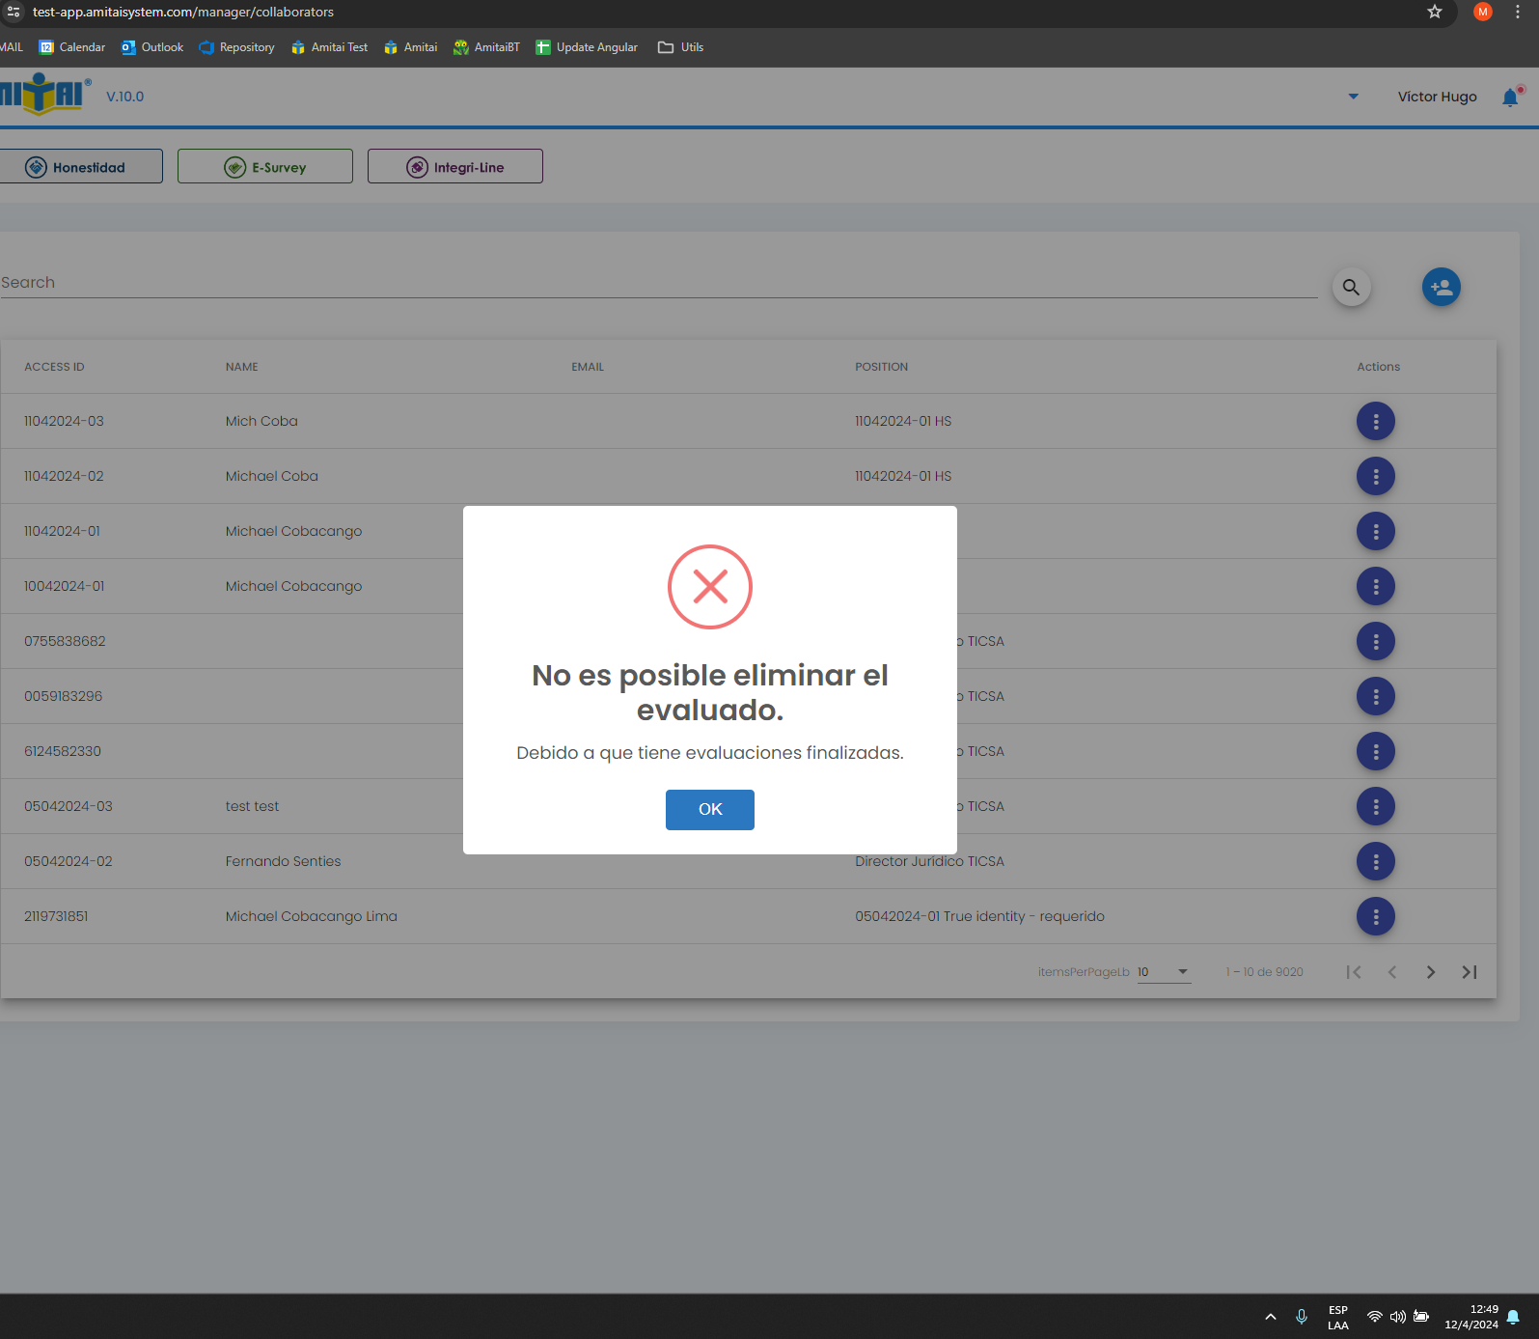This screenshot has width=1539, height=1339.
Task: Open actions menu for Michael Cobacango Lima
Action: (x=1375, y=916)
